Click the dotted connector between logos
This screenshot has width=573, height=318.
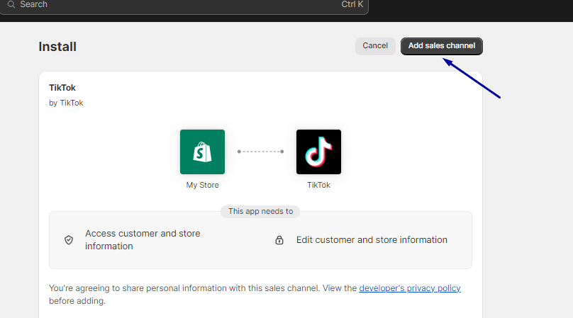(260, 152)
